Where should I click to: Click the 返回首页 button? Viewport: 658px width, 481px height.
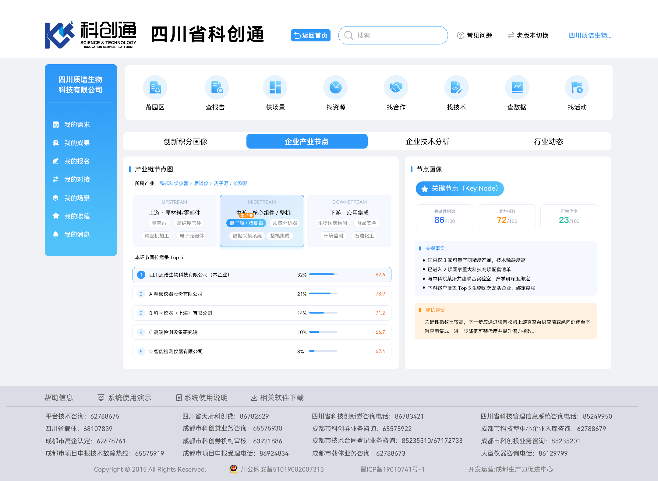(x=310, y=35)
